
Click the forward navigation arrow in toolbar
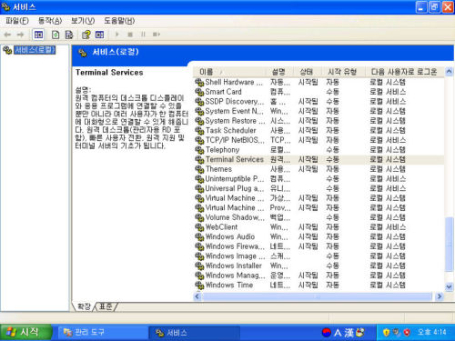coord(20,35)
